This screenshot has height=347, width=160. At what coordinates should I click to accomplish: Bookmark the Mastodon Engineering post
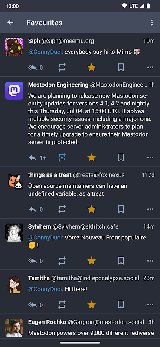[121, 157]
